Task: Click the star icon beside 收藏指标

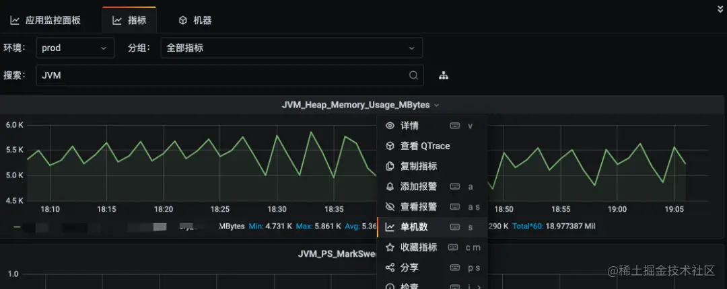Action: [390, 247]
